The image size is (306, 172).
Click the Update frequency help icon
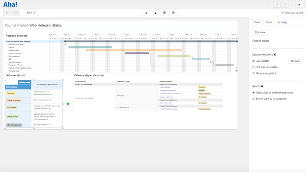pos(275,54)
